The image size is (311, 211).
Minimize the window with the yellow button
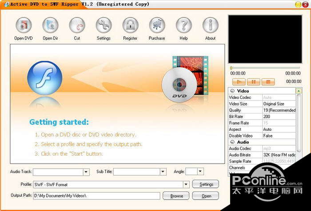pos(298,4)
